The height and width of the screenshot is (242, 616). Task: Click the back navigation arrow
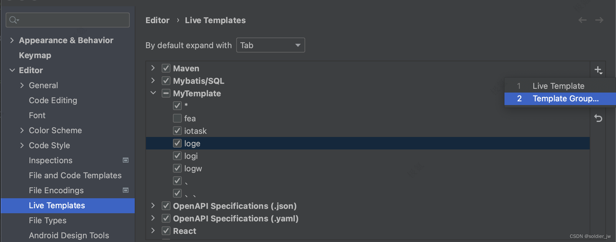582,20
